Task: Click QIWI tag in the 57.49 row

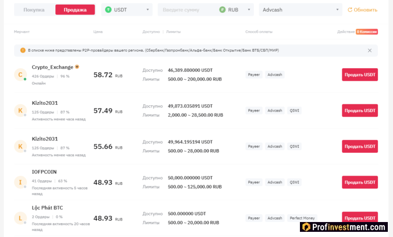Action: click(x=294, y=110)
